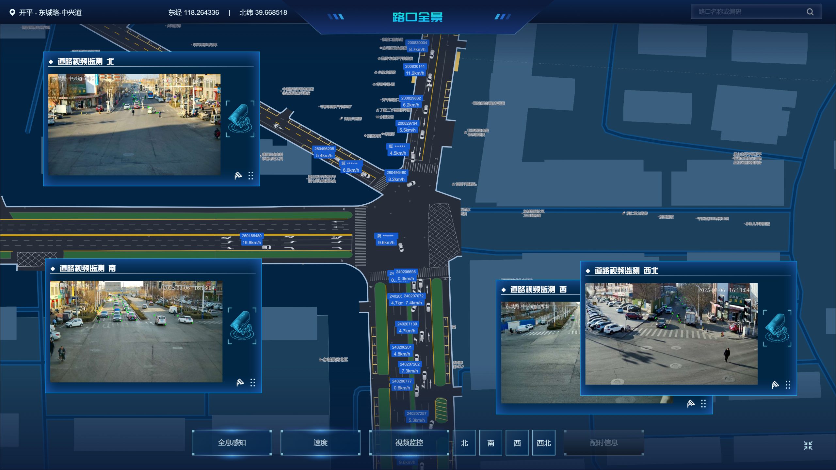Image resolution: width=836 pixels, height=470 pixels.
Task: Click the 道路视频监测 南 panel title
Action: 88,268
